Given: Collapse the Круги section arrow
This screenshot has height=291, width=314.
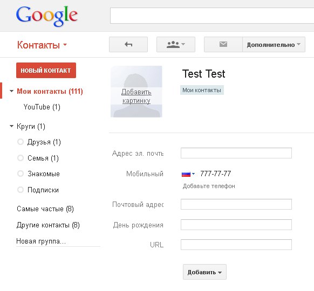Looking at the screenshot, I should pyautogui.click(x=12, y=126).
